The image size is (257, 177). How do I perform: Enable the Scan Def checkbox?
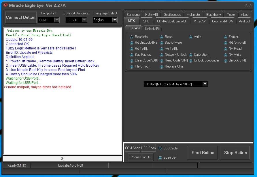pos(160,157)
